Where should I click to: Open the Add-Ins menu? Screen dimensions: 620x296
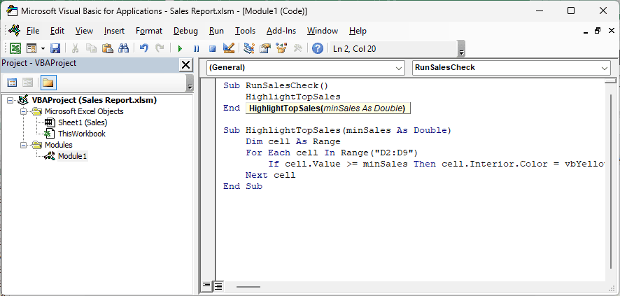281,31
